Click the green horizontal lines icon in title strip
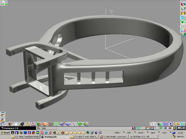The width and height of the screenshot is (186, 139). pyautogui.click(x=161, y=128)
